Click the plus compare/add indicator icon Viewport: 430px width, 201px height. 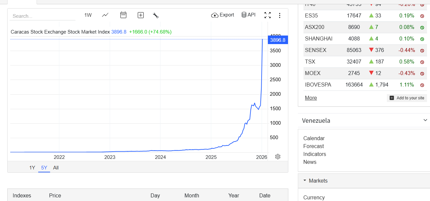click(141, 15)
